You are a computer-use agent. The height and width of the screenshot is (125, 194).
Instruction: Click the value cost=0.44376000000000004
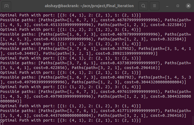pyautogui.click(x=62, y=116)
